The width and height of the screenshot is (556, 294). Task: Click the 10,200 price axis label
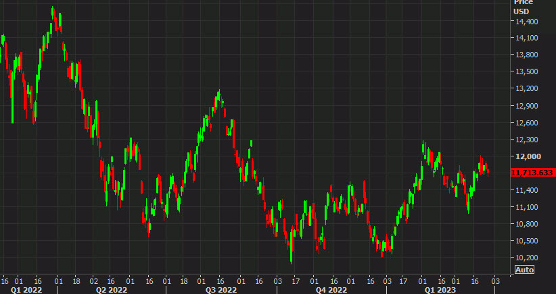(527, 258)
